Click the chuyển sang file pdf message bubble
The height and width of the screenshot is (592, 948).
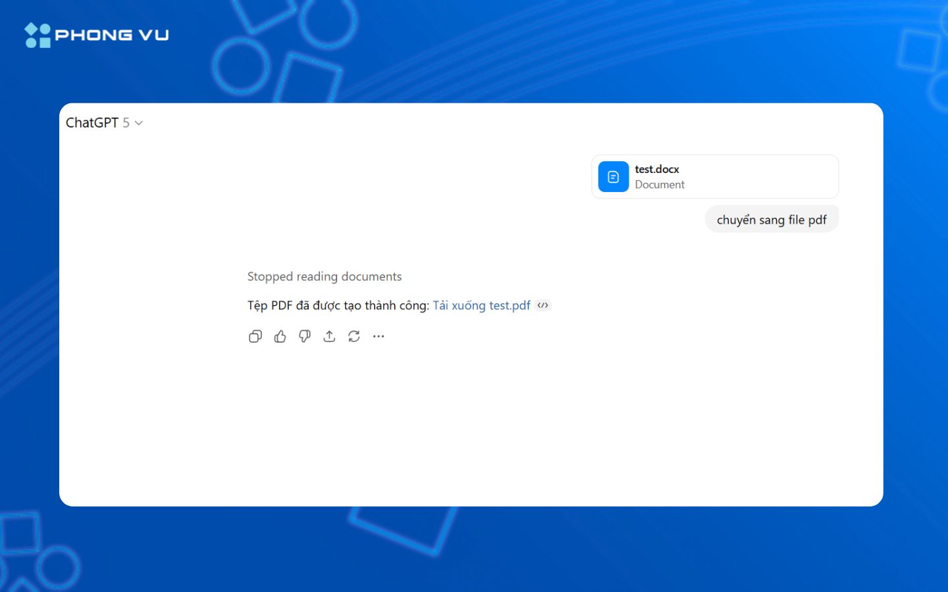[772, 219]
